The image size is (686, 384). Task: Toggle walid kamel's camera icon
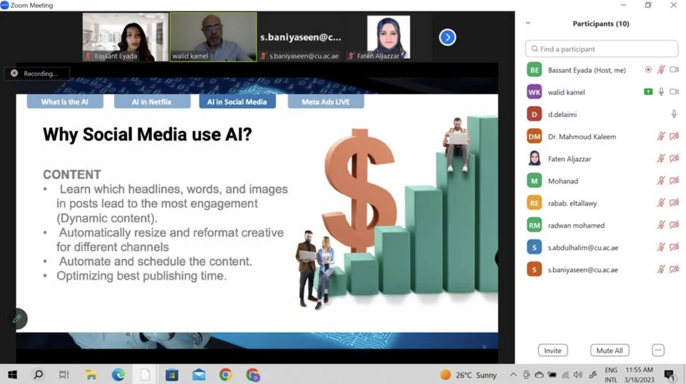pyautogui.click(x=674, y=92)
